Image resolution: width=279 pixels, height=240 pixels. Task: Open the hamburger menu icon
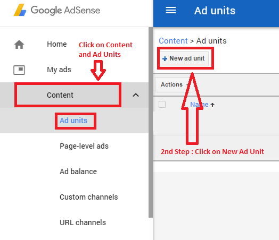click(171, 10)
